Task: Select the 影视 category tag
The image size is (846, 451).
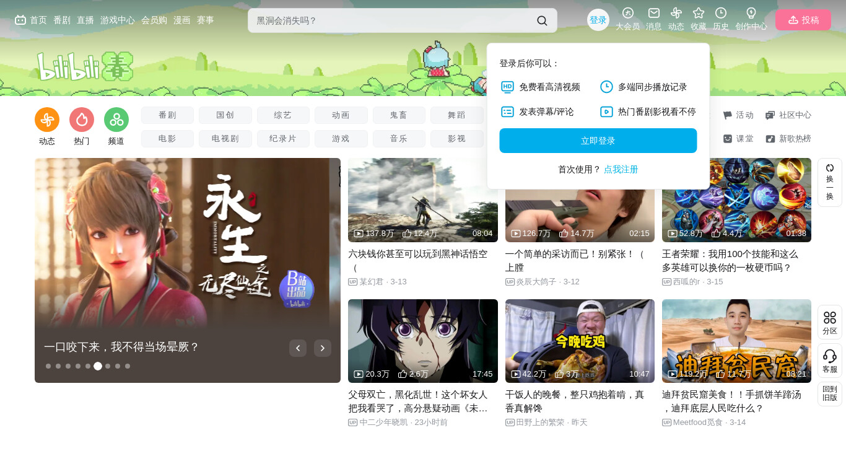Action: pyautogui.click(x=457, y=139)
